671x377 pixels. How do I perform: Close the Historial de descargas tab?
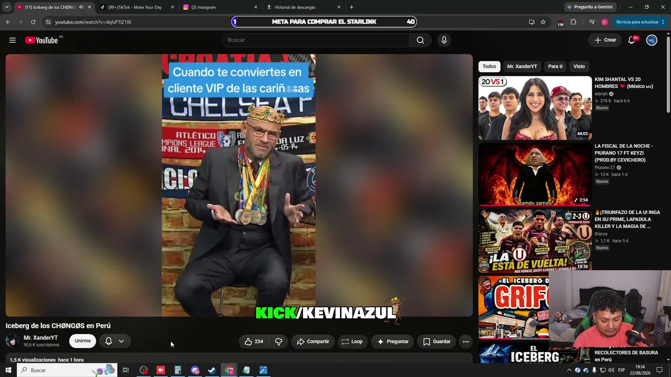pyautogui.click(x=339, y=7)
